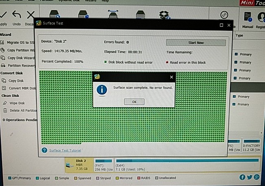Click the Undo arrow icon
The image size is (265, 186).
(x=17, y=15)
